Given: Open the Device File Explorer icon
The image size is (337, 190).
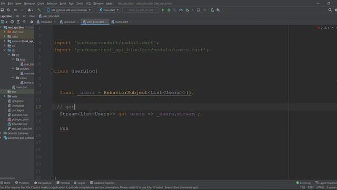Looking at the screenshot, I should tap(212, 10).
